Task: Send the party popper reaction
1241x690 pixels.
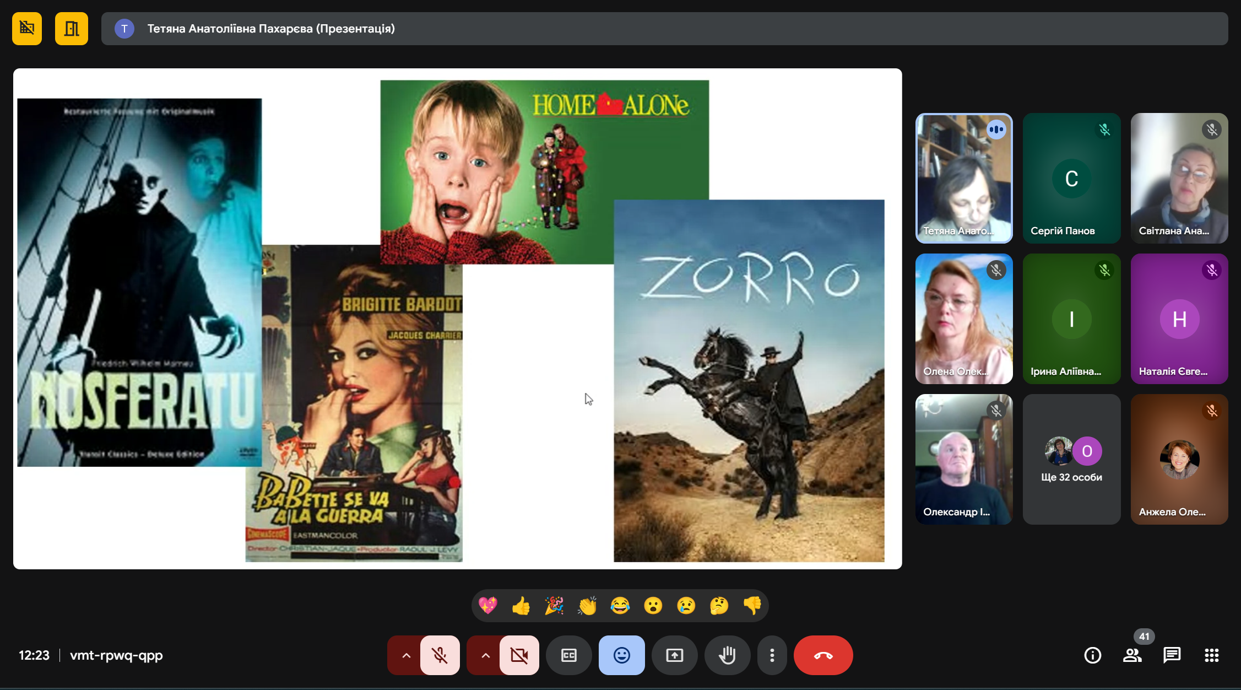Action: [x=554, y=606]
